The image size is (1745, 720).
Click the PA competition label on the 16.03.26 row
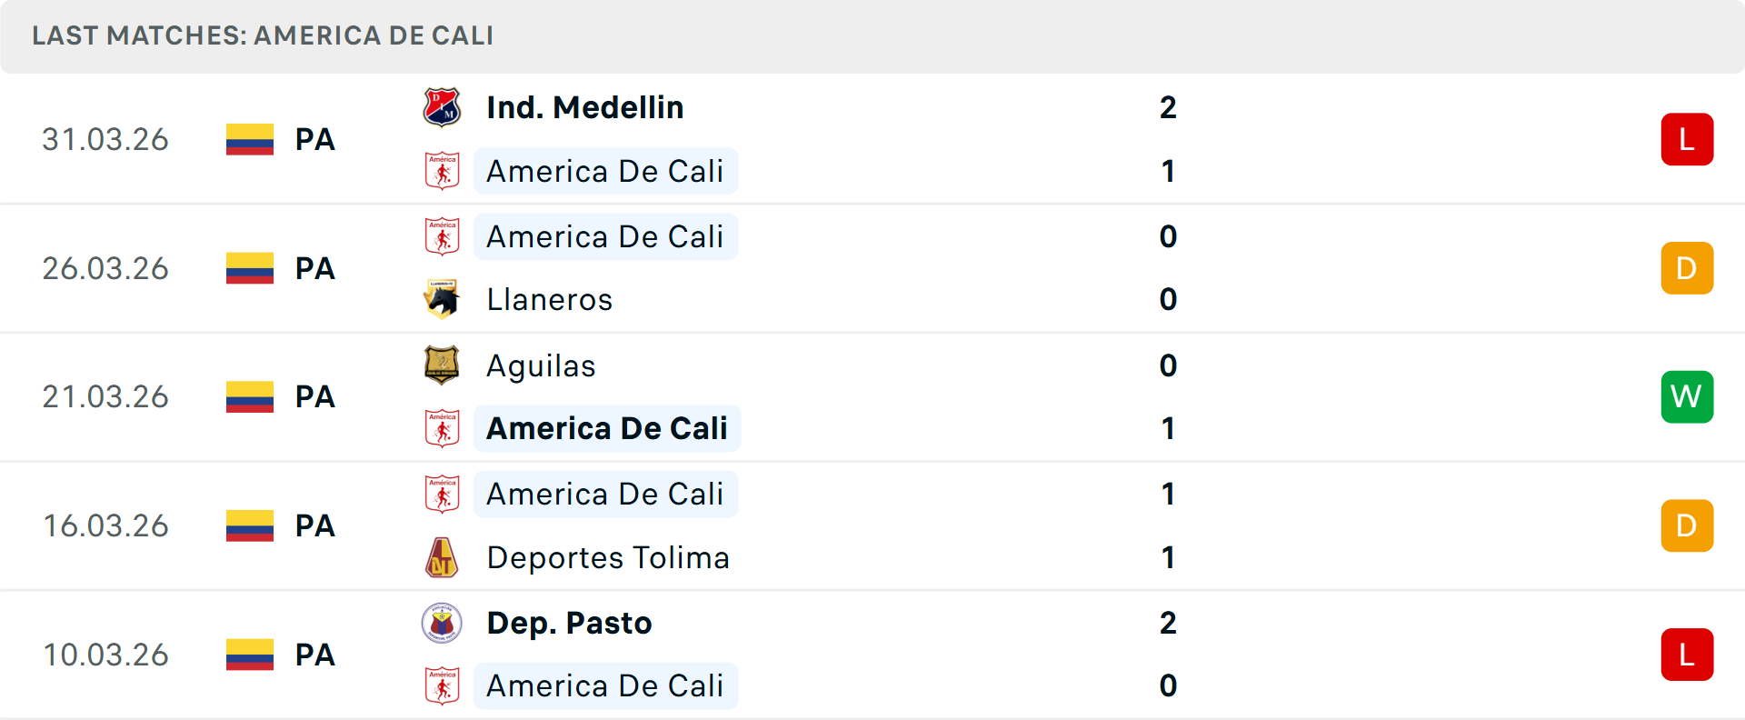click(x=314, y=525)
